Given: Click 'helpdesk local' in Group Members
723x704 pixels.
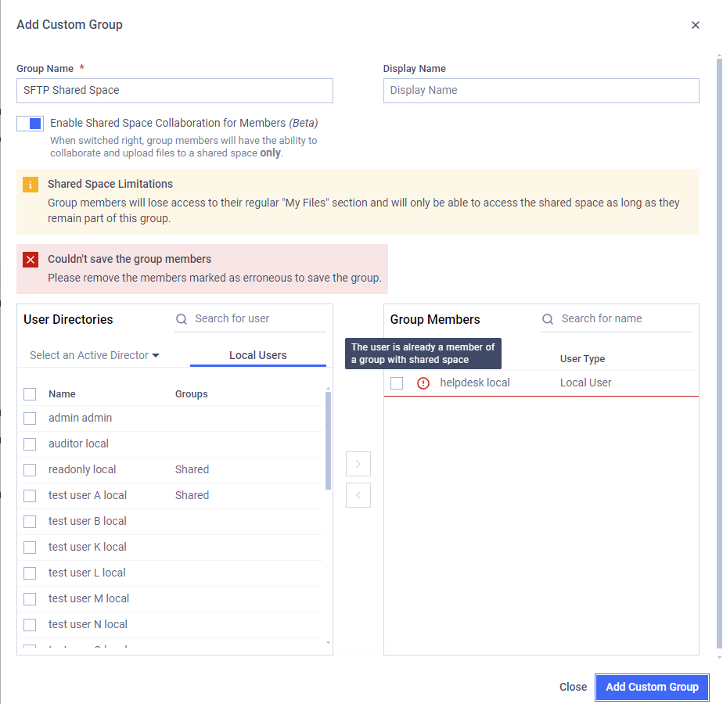Looking at the screenshot, I should pyautogui.click(x=475, y=383).
